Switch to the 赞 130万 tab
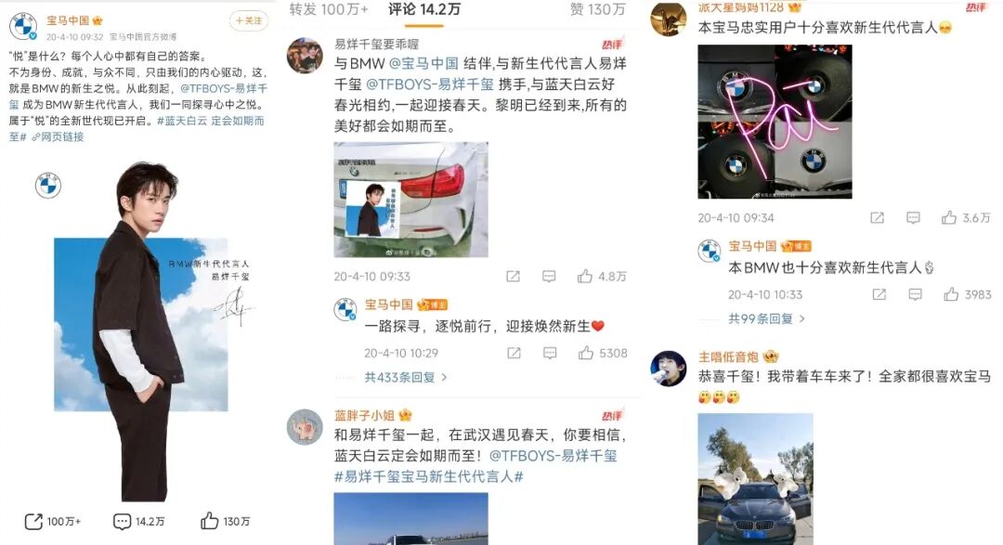1003x545 pixels. [597, 9]
